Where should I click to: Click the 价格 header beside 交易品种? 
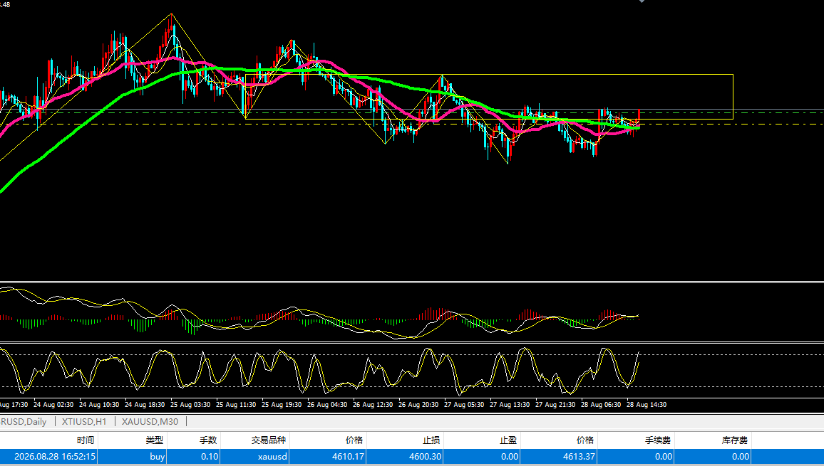(354, 440)
